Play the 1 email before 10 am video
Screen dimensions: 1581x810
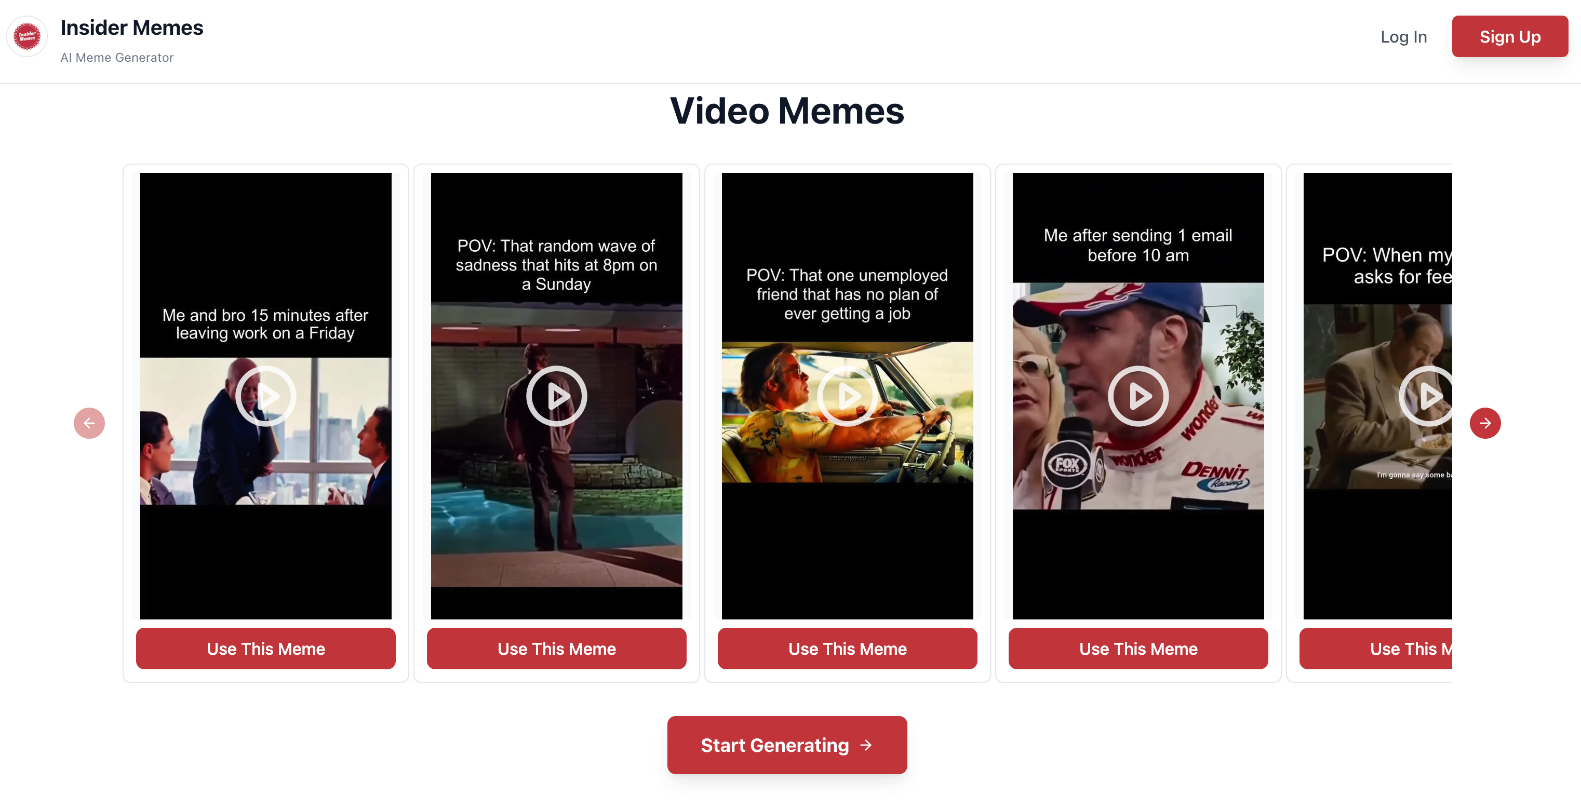pyautogui.click(x=1138, y=396)
